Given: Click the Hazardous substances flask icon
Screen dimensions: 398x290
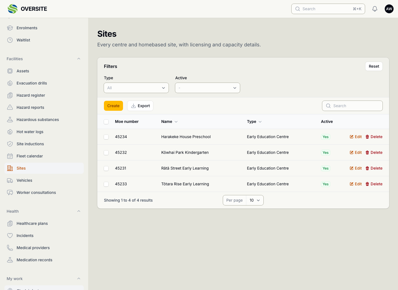Looking at the screenshot, I should tap(10, 120).
